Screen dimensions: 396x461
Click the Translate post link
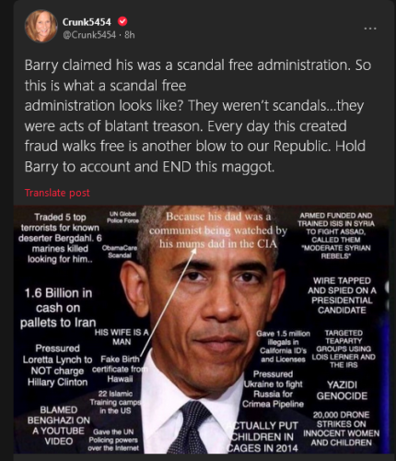57,193
